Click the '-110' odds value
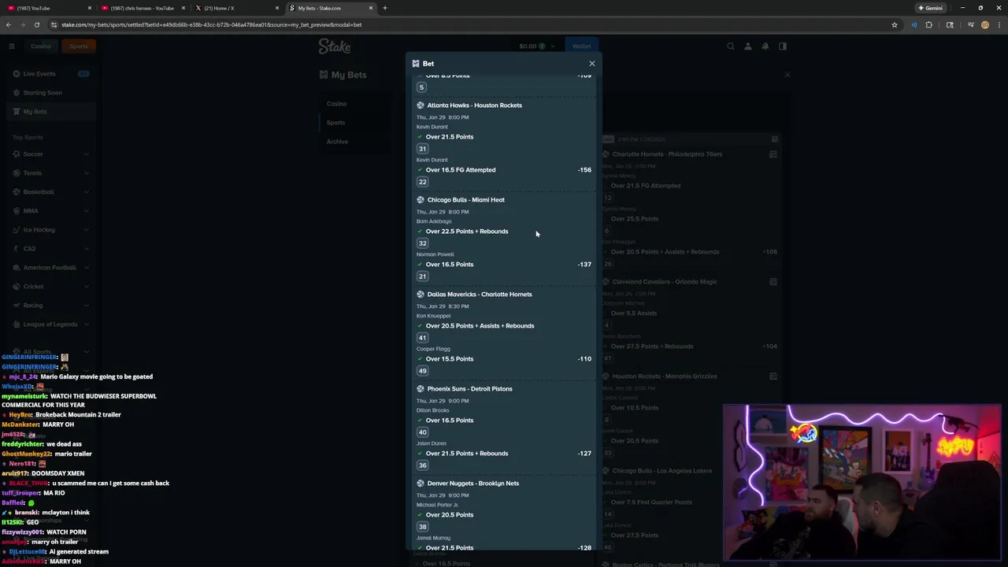This screenshot has height=567, width=1008. click(x=584, y=359)
